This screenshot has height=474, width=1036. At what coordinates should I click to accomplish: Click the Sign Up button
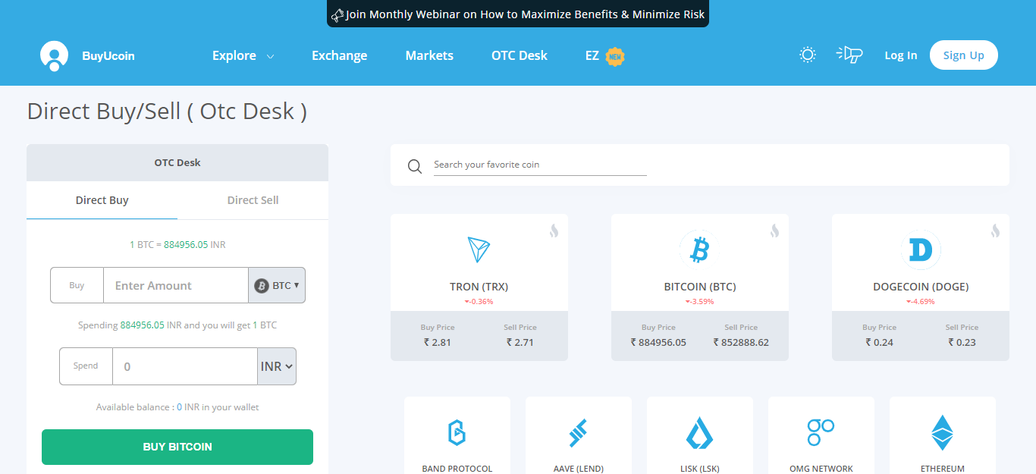click(963, 55)
